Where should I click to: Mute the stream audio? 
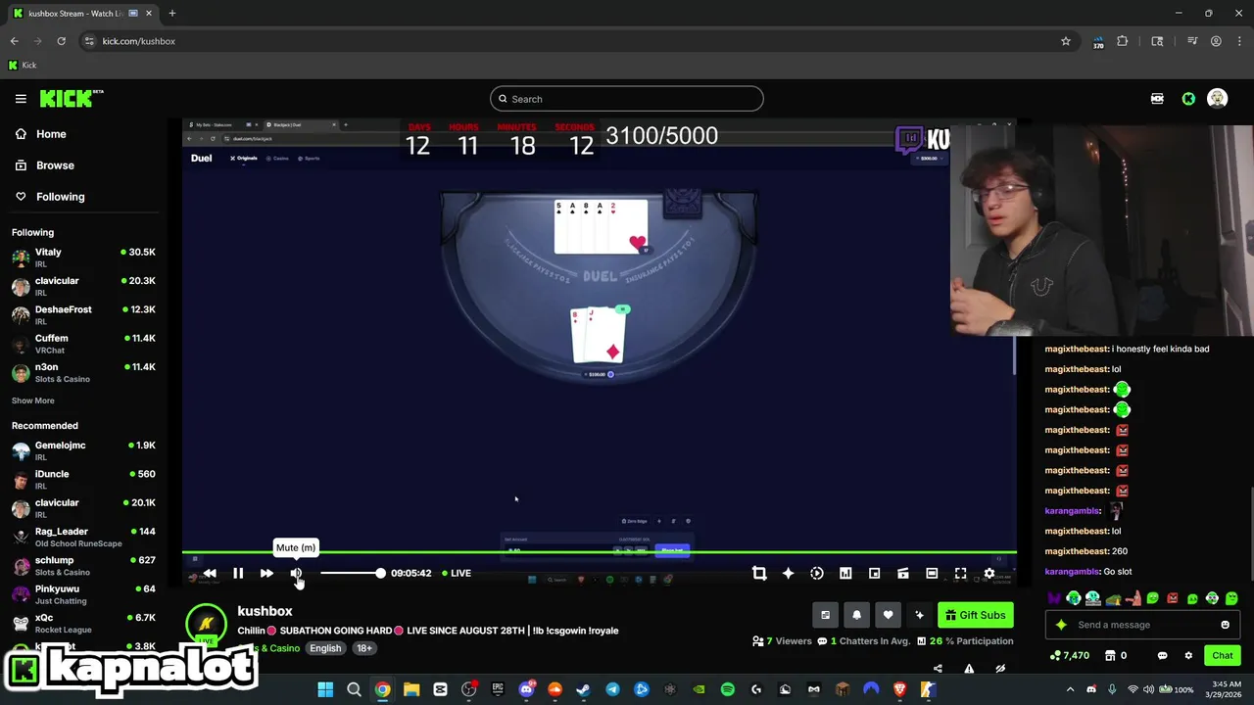(x=296, y=573)
